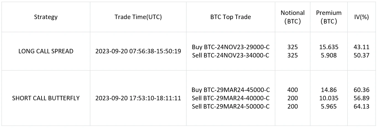Click trade time 2023-09-20 07:56:38-15:50:19

tap(138, 51)
